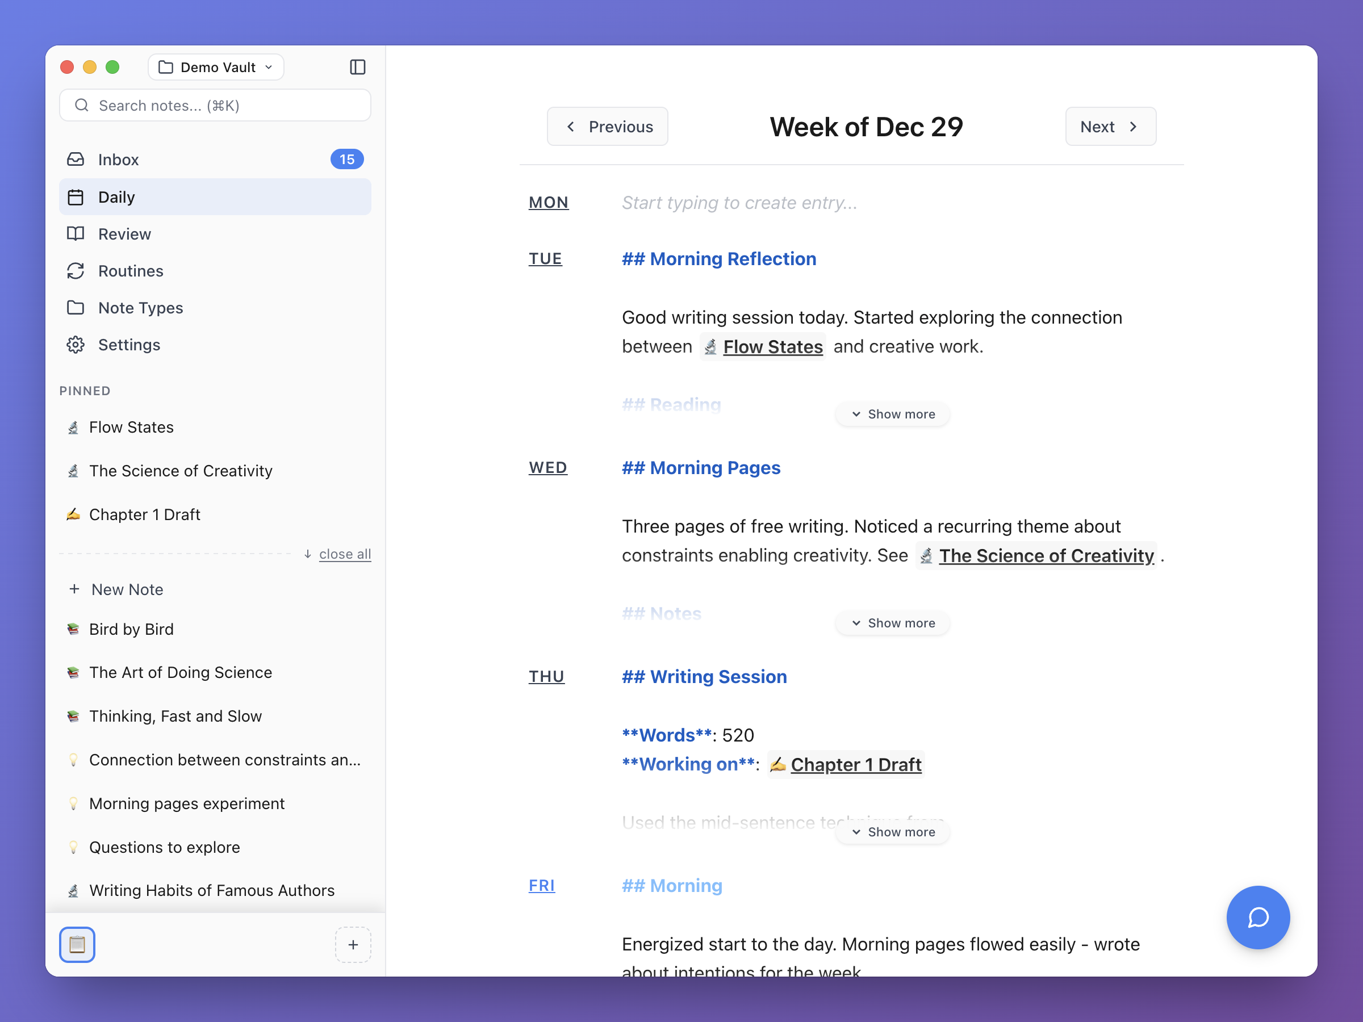Toggle the sidebar panel visibility

tap(358, 66)
